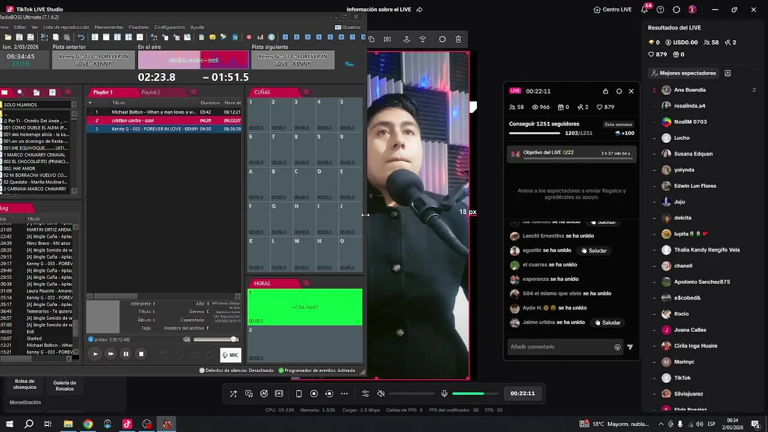Click the open folder icon in RadioBOSS toolbar
Screen dimensions: 768x432
coord(8,37)
